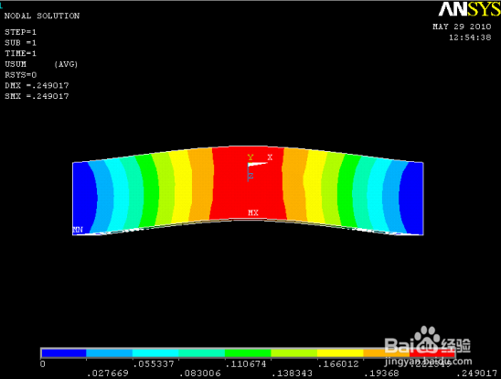Viewport: 501px width, 379px height.
Task: Click the yellow legend swatch
Action: (x=340, y=353)
